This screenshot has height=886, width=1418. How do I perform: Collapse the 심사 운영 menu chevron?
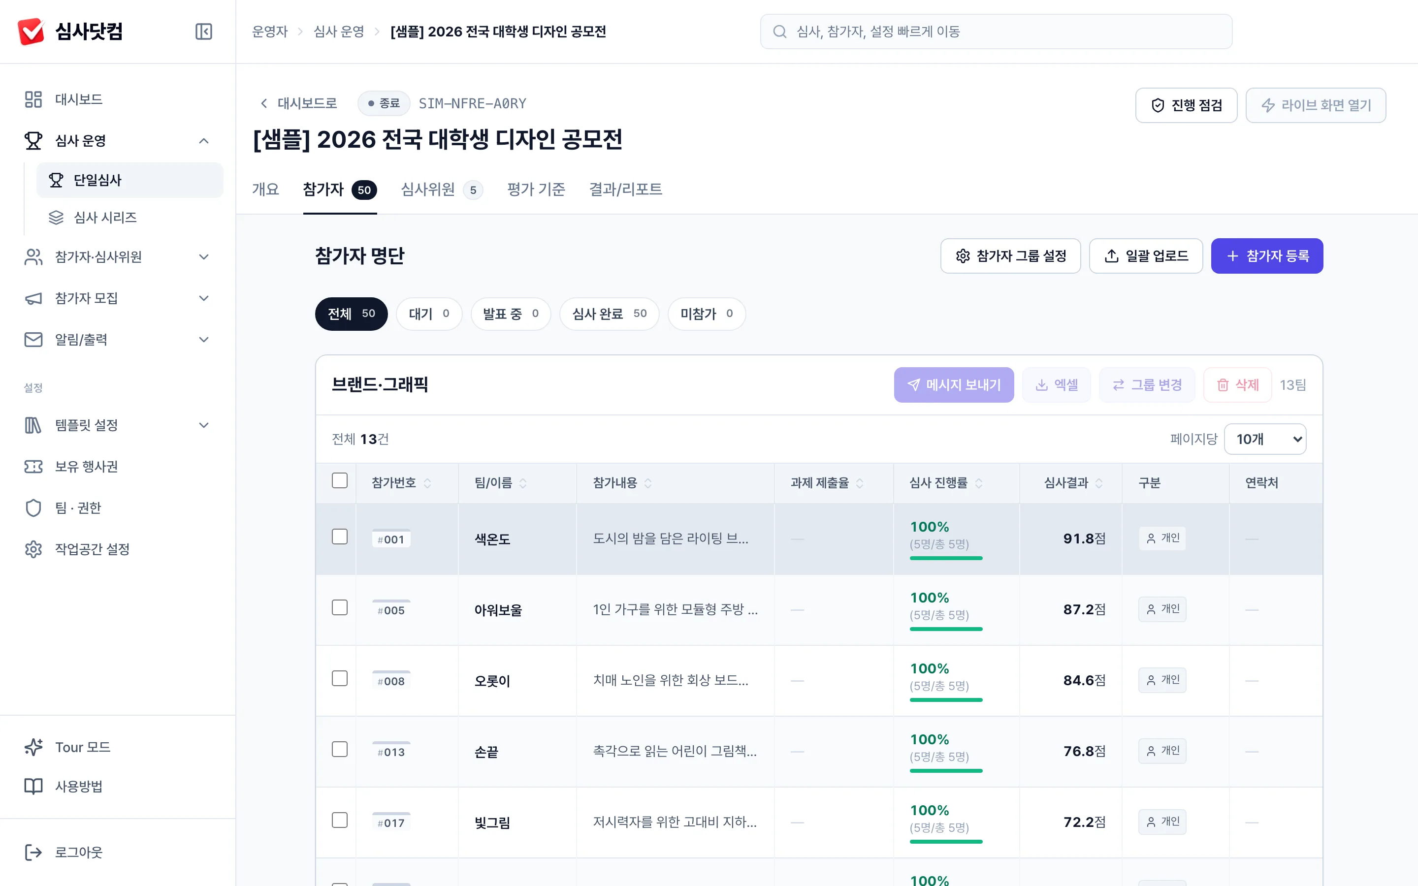(203, 141)
